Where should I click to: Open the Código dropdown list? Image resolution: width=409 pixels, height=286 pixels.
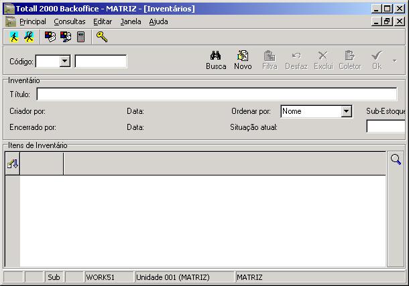click(x=65, y=62)
